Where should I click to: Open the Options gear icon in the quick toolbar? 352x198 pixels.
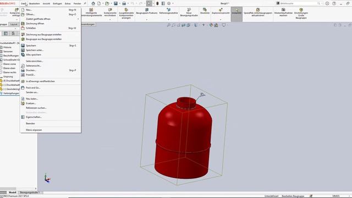click(x=169, y=3)
